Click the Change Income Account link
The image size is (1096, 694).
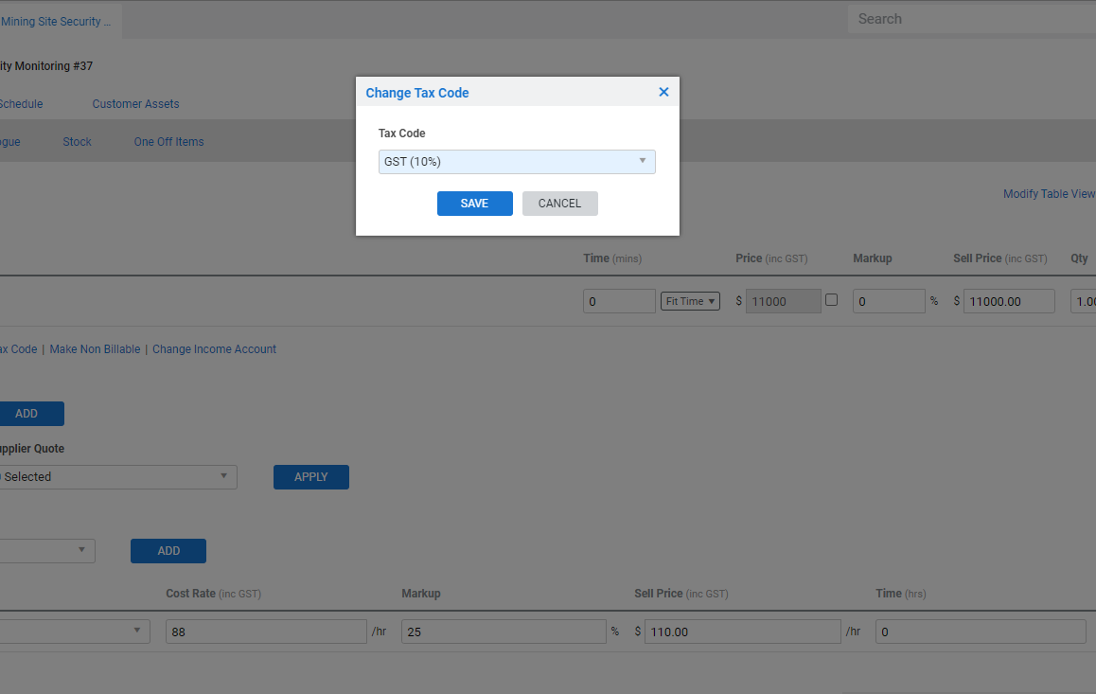[214, 349]
